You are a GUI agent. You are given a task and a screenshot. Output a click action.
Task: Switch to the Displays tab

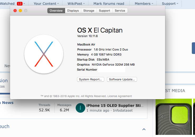[73, 11]
